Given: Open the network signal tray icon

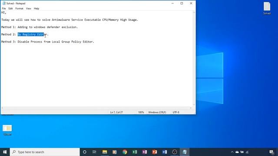Looking at the screenshot, I should point(247,152).
